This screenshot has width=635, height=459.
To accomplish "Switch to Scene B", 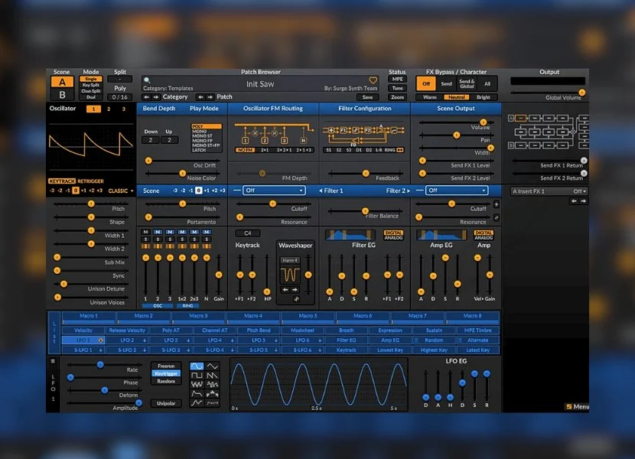I will click(x=62, y=95).
